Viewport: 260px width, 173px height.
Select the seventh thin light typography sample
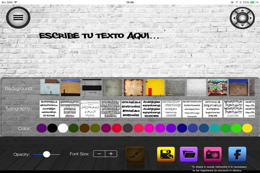coord(172,109)
